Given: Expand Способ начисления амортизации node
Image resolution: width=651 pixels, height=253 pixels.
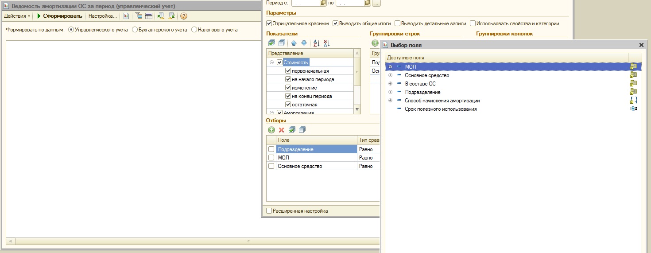Looking at the screenshot, I should point(390,101).
